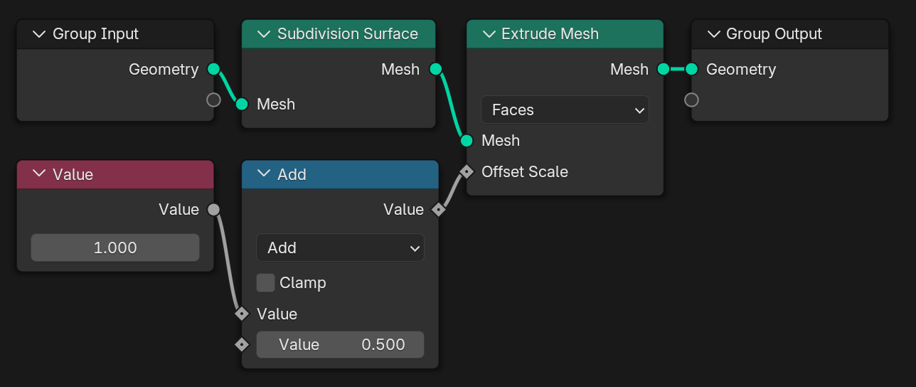Click the Value node output socket
This screenshot has width=916, height=387.
point(213,209)
